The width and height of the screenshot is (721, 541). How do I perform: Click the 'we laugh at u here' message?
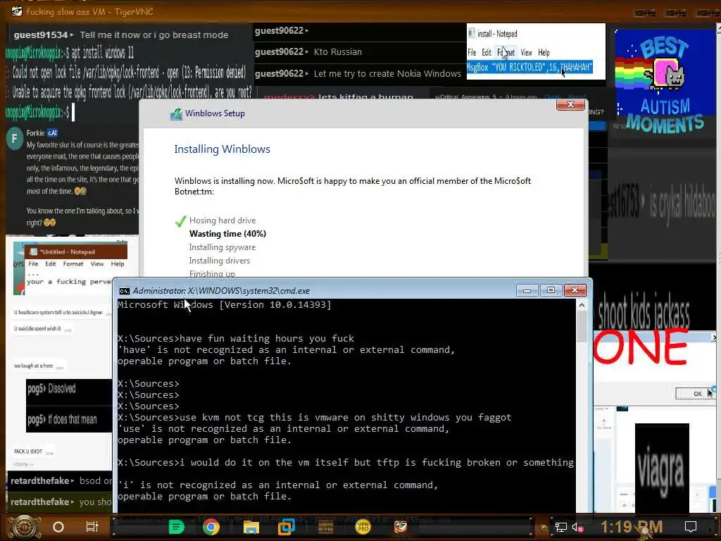coord(33,366)
